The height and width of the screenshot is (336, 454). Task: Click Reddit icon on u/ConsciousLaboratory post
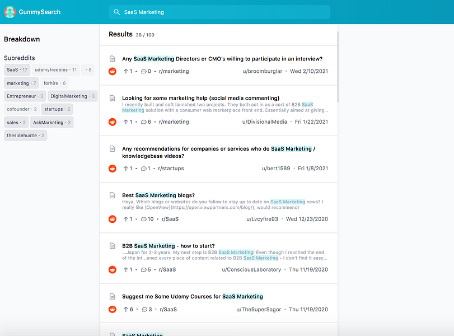pyautogui.click(x=113, y=270)
